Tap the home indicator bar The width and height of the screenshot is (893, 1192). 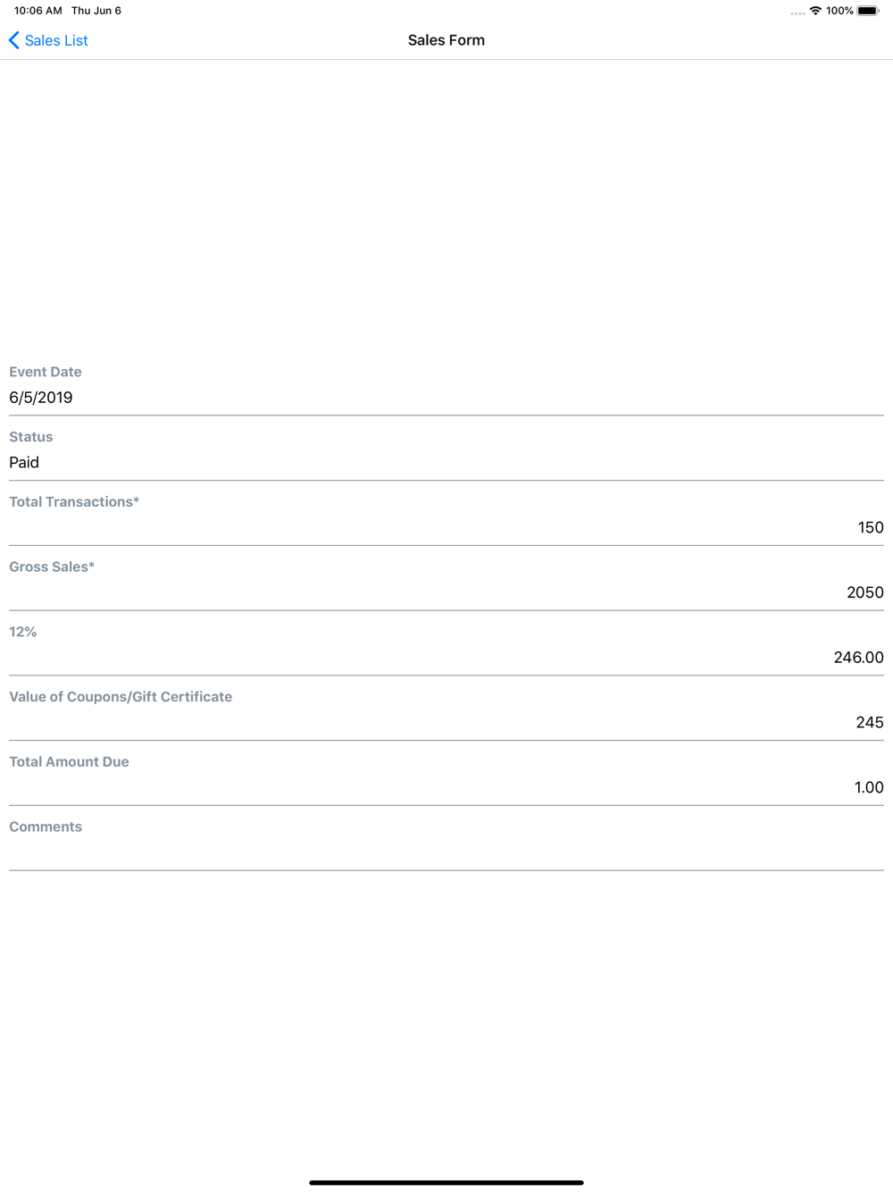pyautogui.click(x=446, y=1182)
